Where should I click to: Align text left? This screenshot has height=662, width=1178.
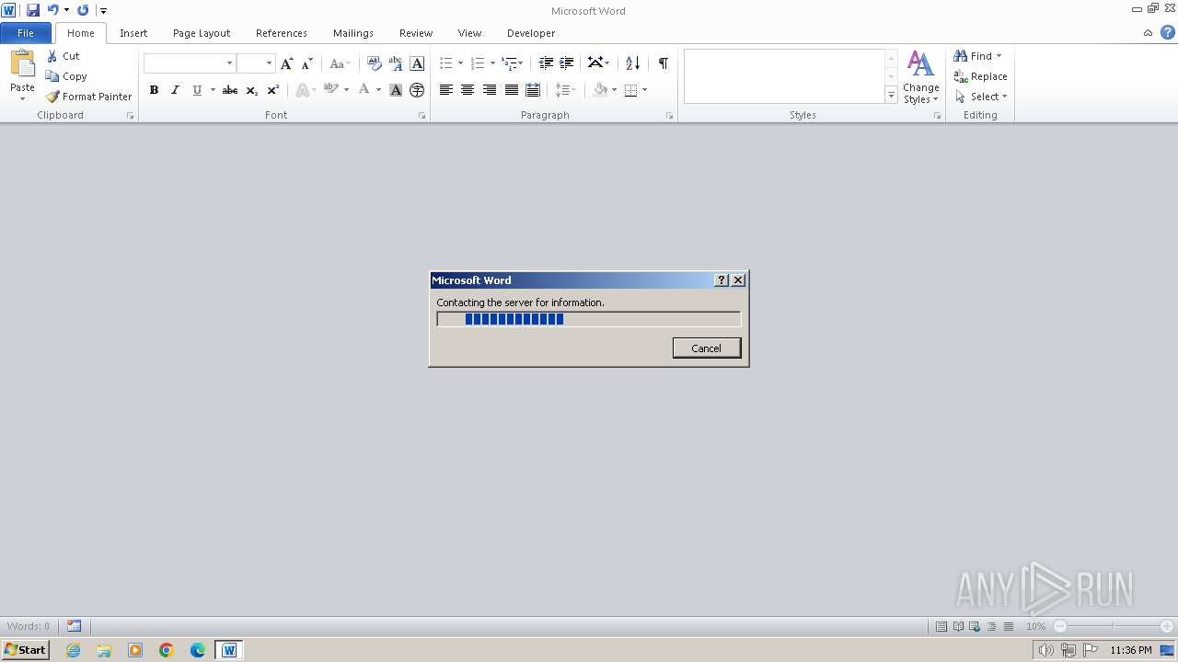446,90
